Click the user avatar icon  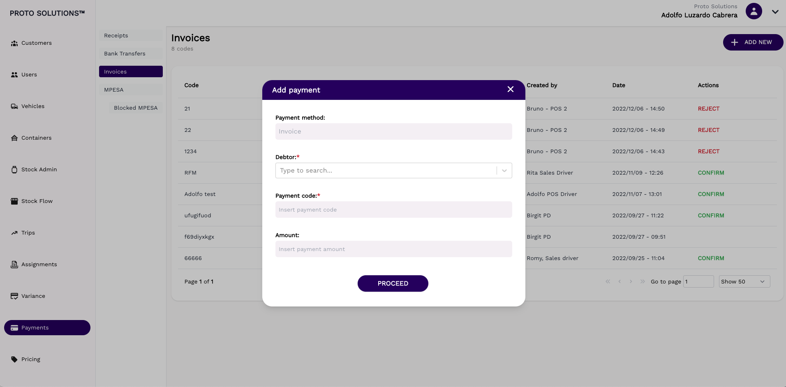coord(754,11)
